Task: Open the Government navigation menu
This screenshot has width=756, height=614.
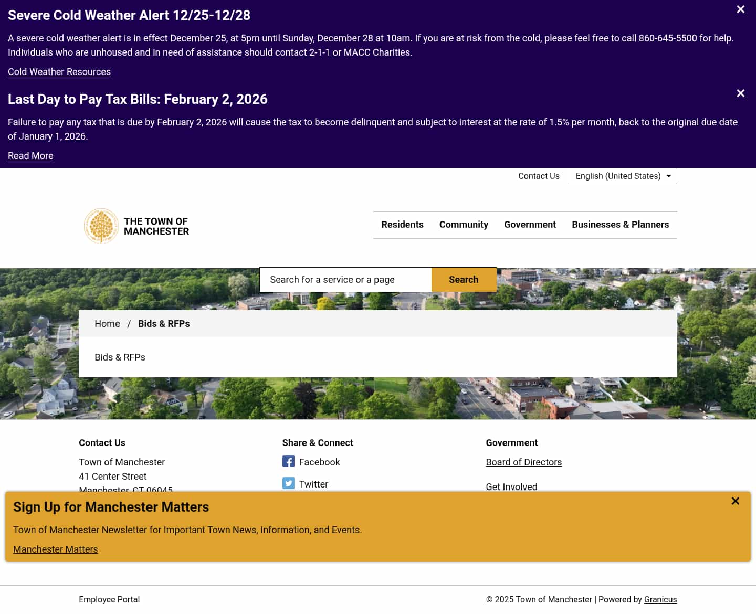Action: point(530,224)
